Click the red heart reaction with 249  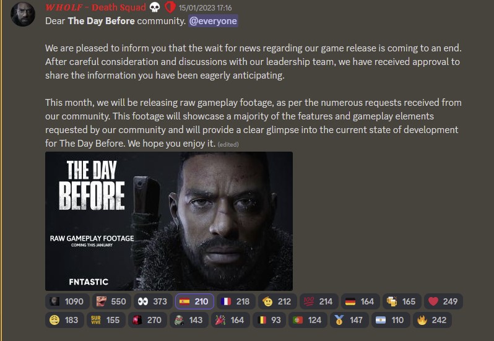point(443,301)
